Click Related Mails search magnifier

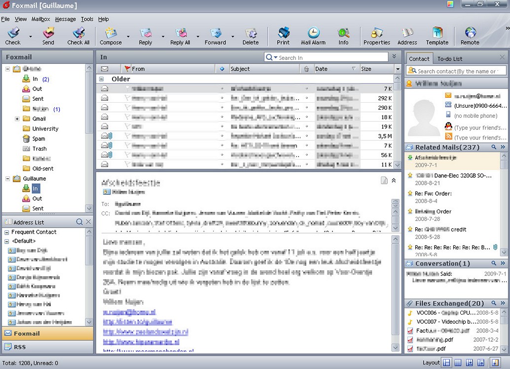pyautogui.click(x=494, y=147)
